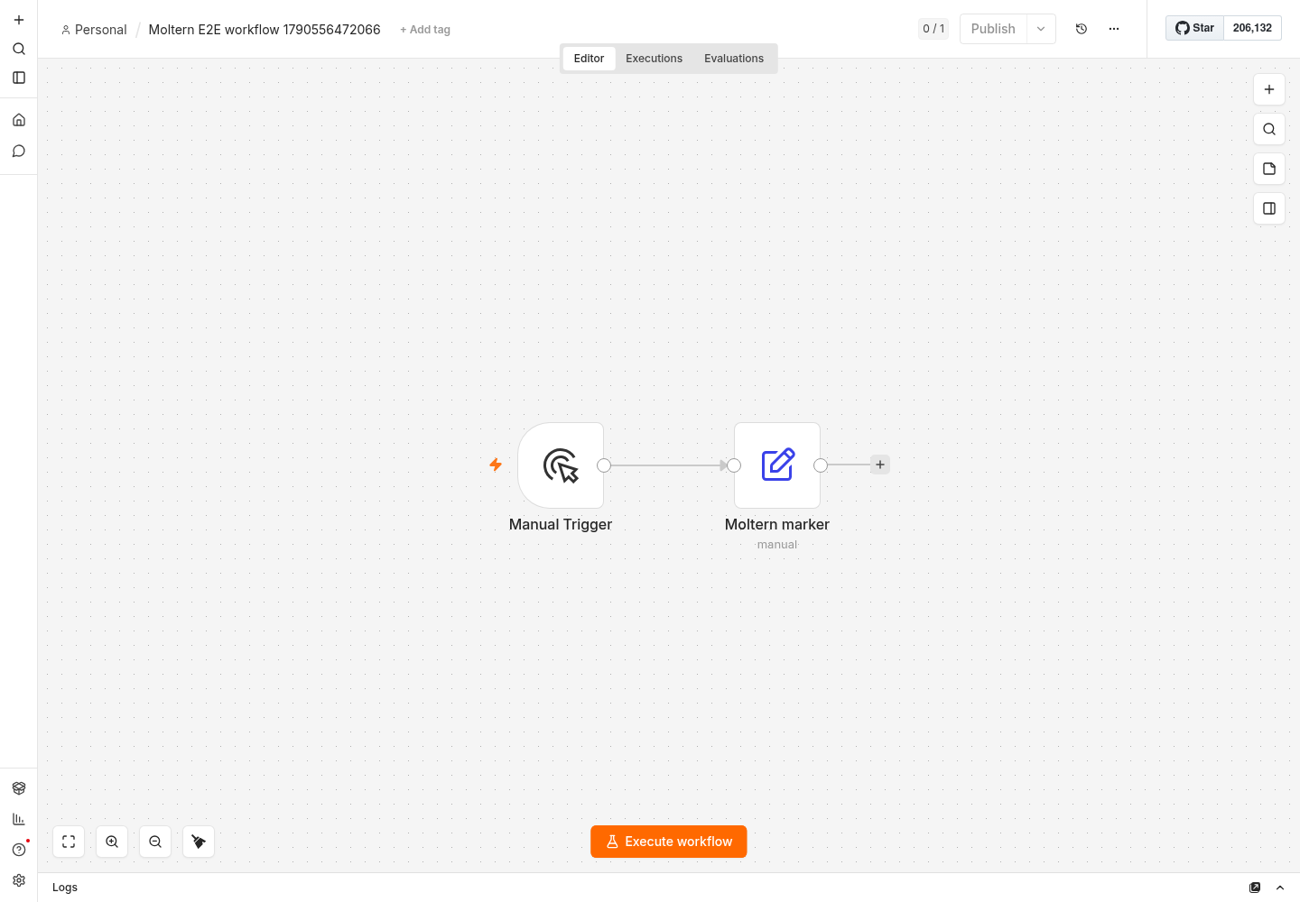Toggle the left sidebar panel icon
1300x902 pixels.
(x=19, y=78)
